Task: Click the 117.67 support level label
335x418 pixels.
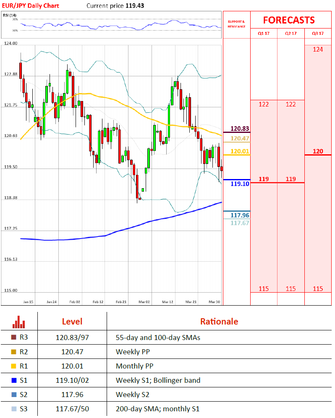Action: click(240, 223)
